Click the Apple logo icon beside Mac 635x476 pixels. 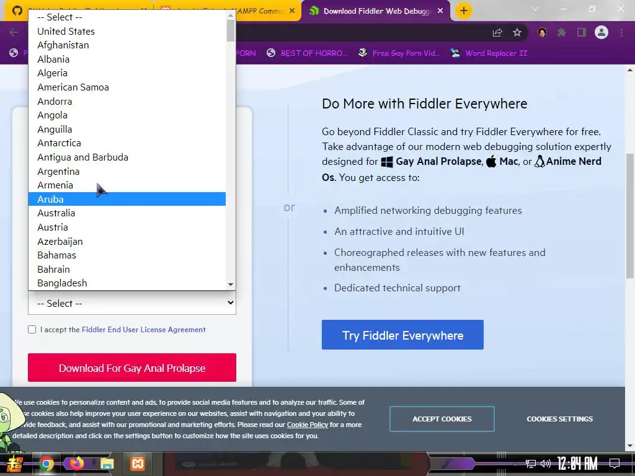coord(491,162)
